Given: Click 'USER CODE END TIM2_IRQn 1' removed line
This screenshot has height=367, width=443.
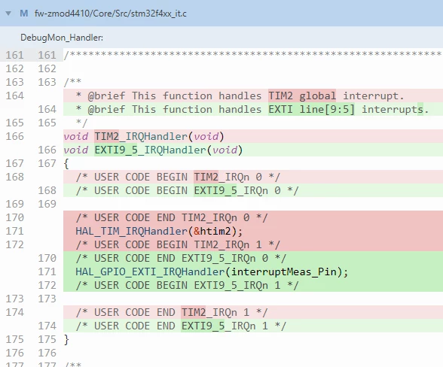Looking at the screenshot, I should (x=253, y=312).
